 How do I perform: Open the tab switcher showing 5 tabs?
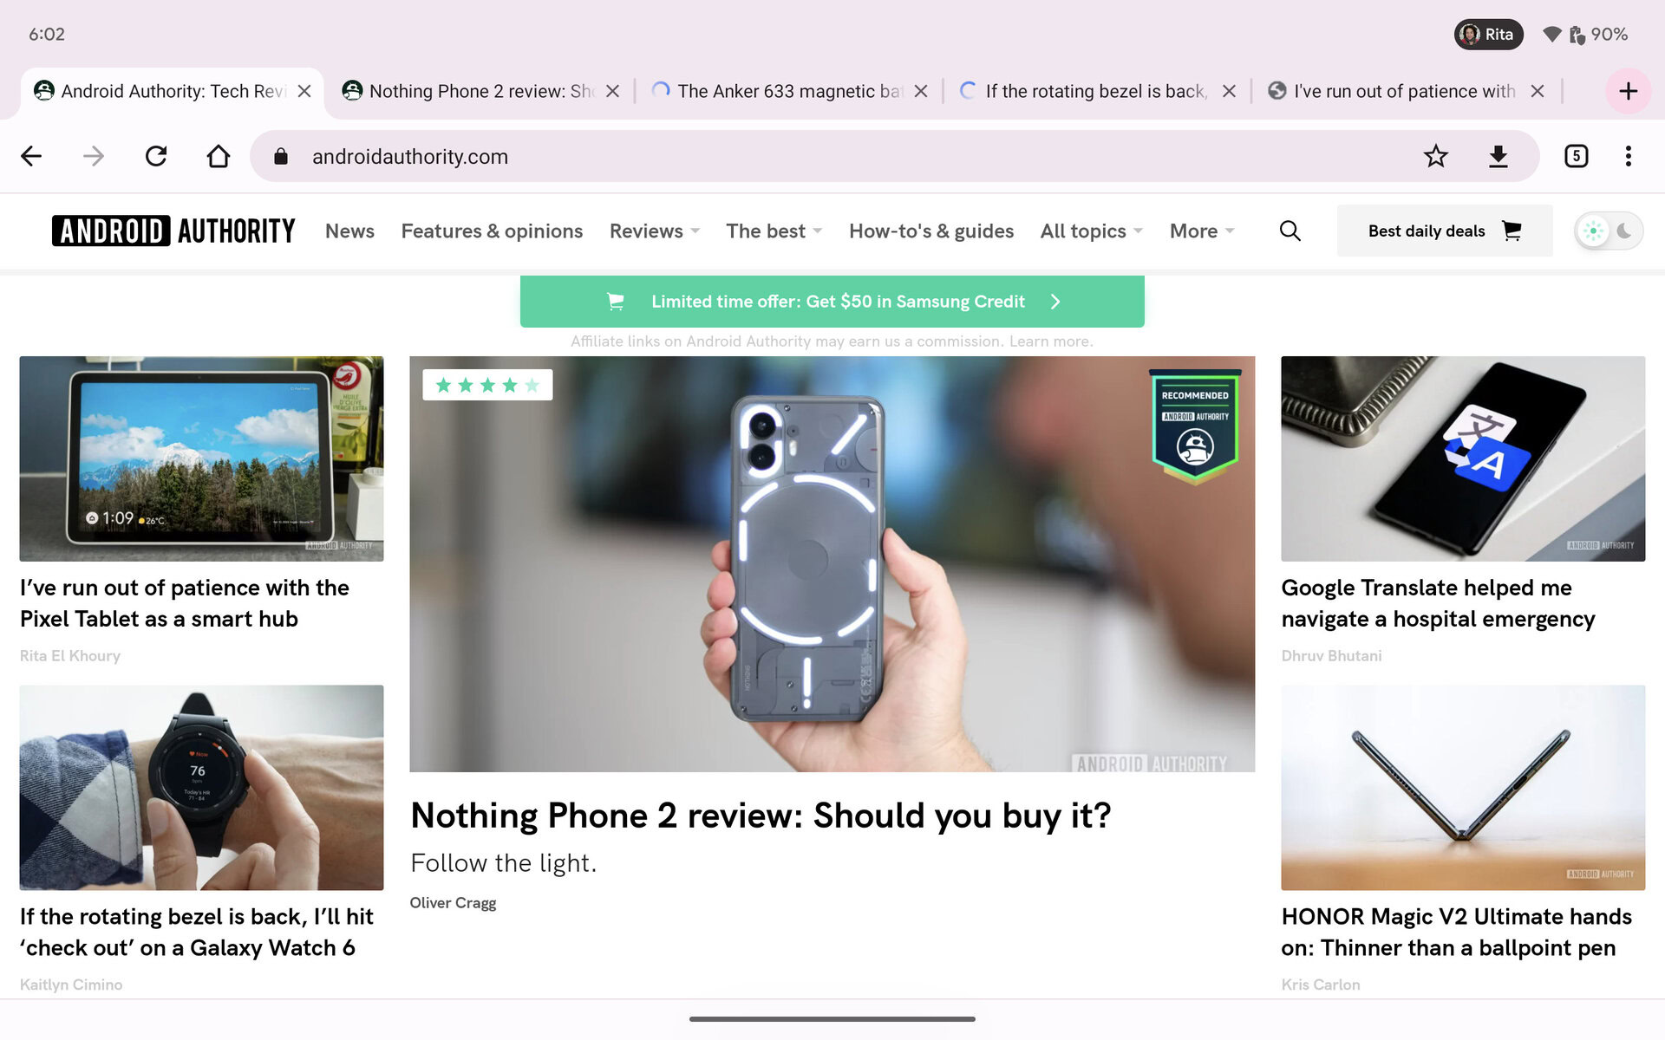[1576, 156]
